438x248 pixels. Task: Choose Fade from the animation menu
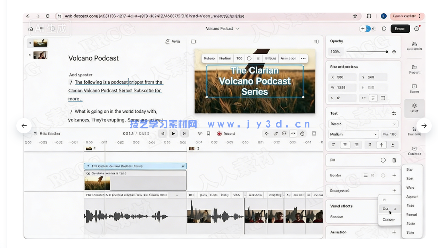pos(411,205)
